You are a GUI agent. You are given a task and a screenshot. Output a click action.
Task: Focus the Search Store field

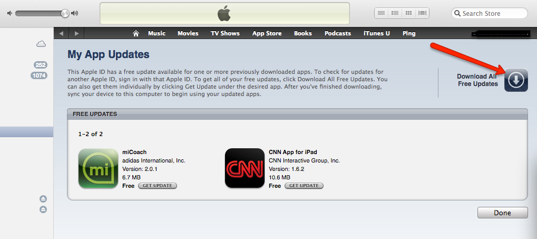pos(490,13)
